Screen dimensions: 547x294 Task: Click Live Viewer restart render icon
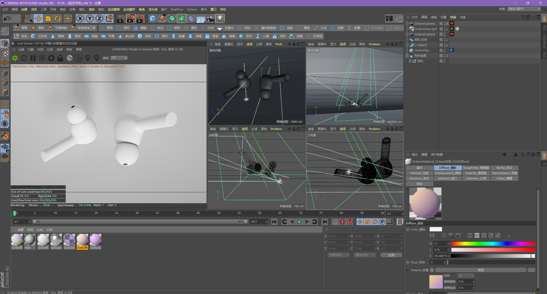point(24,58)
